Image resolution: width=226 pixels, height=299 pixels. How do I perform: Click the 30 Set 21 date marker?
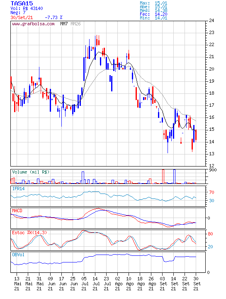(197, 284)
